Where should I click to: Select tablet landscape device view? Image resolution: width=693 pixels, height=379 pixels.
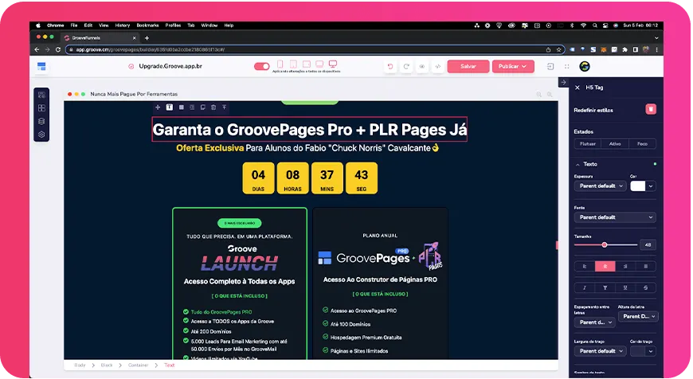(307, 64)
